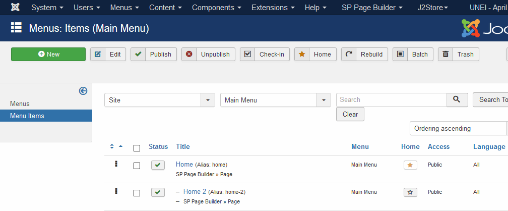Click the green New button
The image size is (508, 211).
click(48, 55)
